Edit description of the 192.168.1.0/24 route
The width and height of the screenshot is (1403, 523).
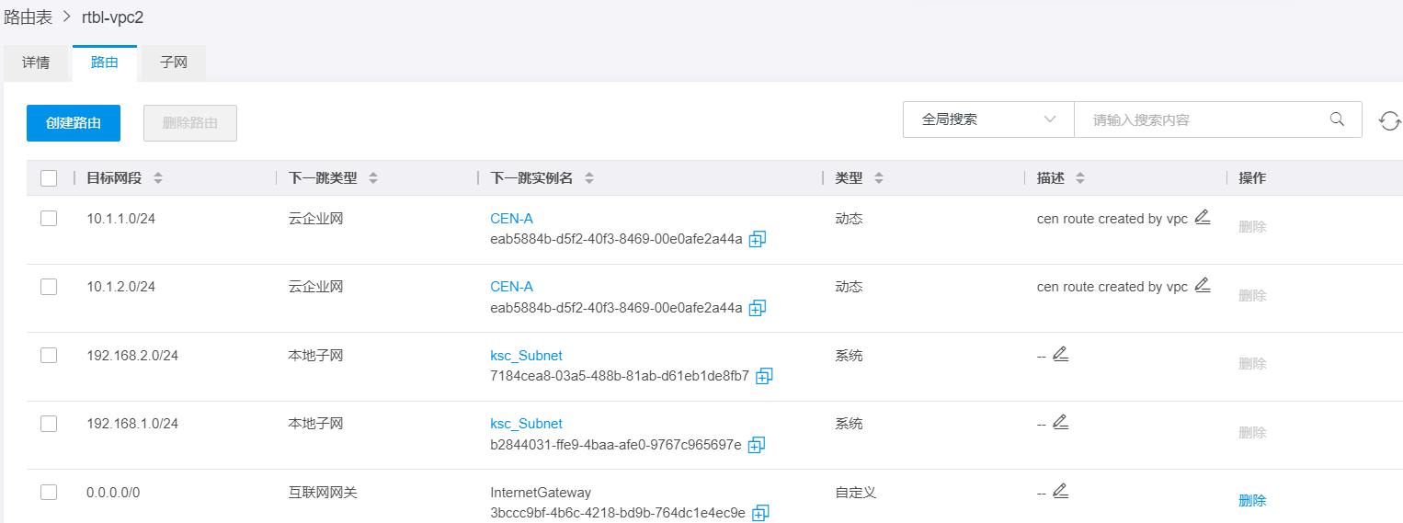pyautogui.click(x=1060, y=422)
